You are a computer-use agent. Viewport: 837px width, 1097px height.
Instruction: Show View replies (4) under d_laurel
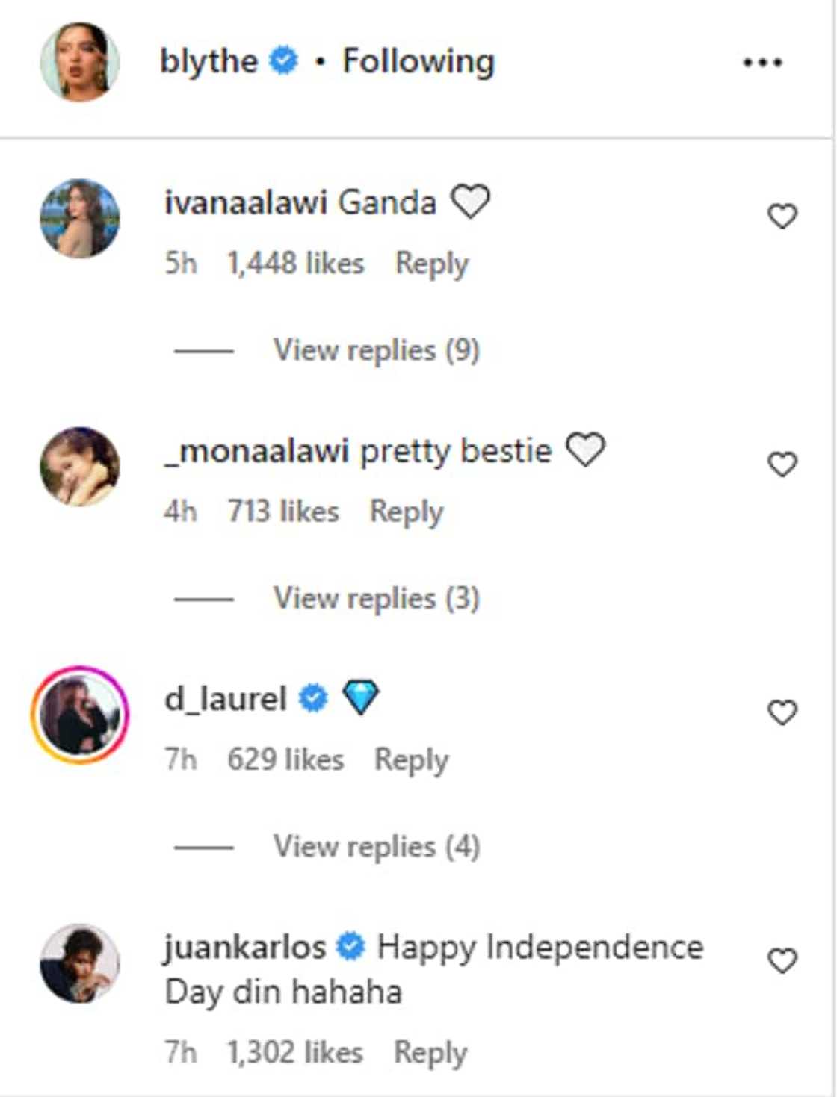tap(376, 847)
